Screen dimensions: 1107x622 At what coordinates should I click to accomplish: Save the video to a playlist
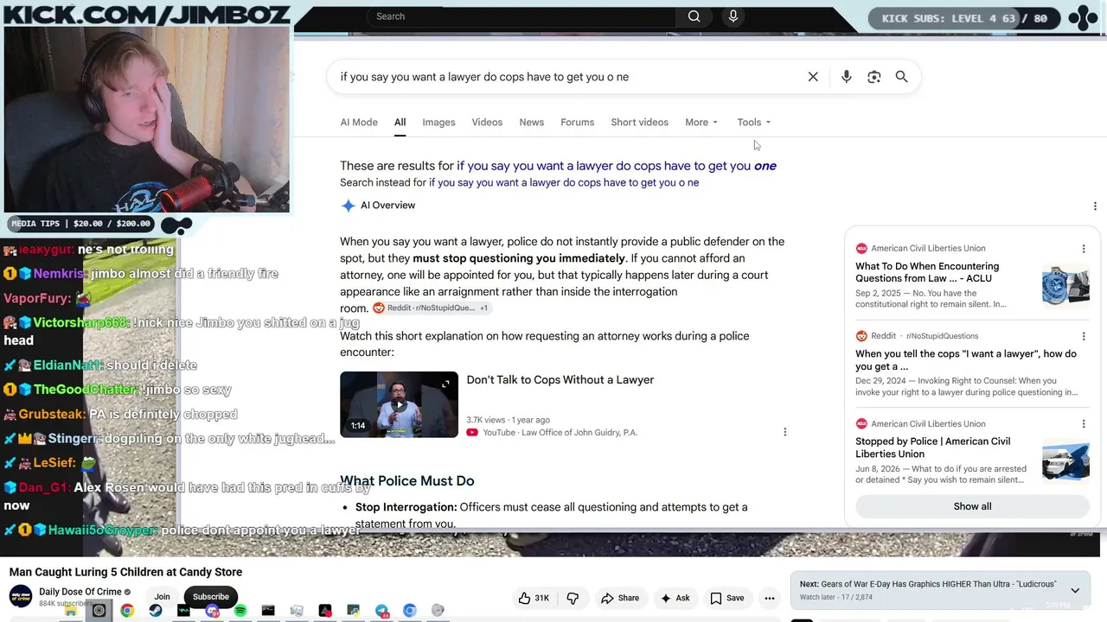tap(727, 598)
